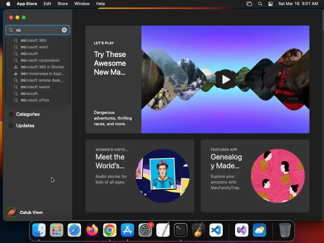The image size is (324, 243).
Task: Select the 'microsoft 365' suggestion
Action: (38, 40)
